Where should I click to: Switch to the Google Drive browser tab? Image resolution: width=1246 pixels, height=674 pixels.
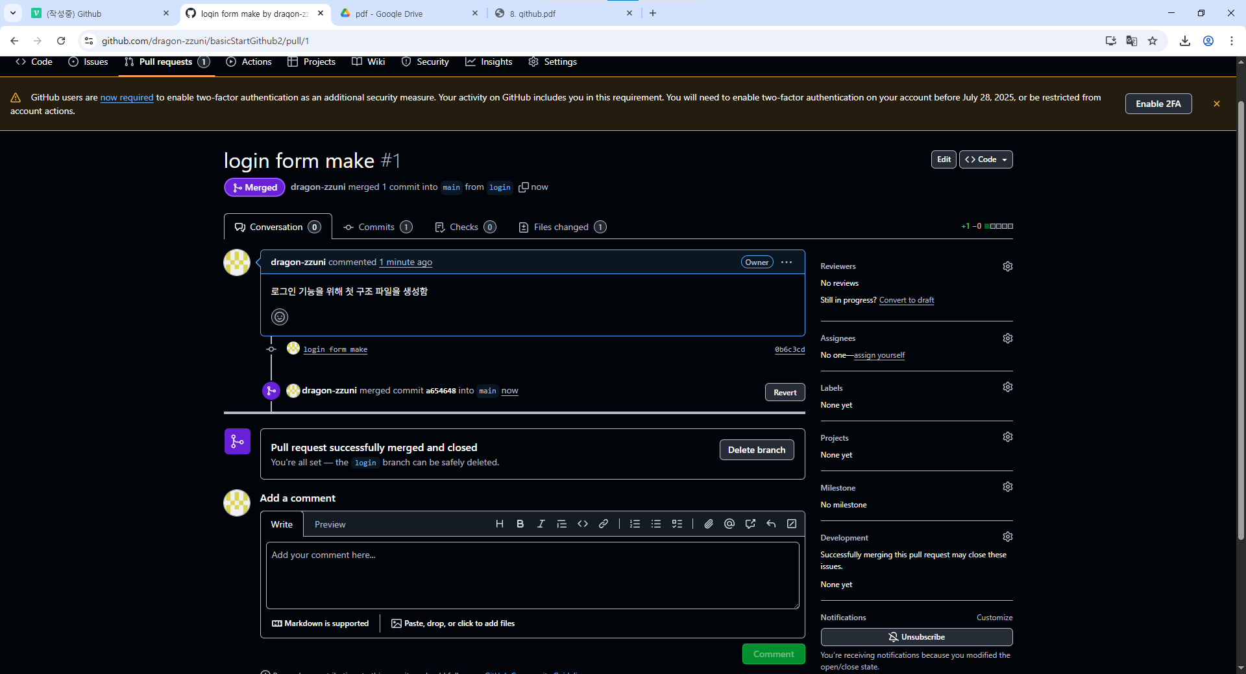point(409,13)
